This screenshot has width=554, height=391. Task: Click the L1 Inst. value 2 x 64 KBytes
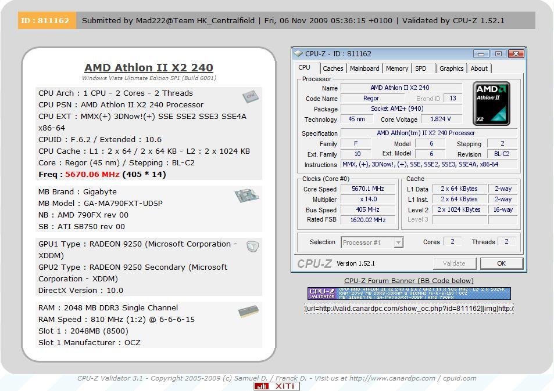(459, 199)
